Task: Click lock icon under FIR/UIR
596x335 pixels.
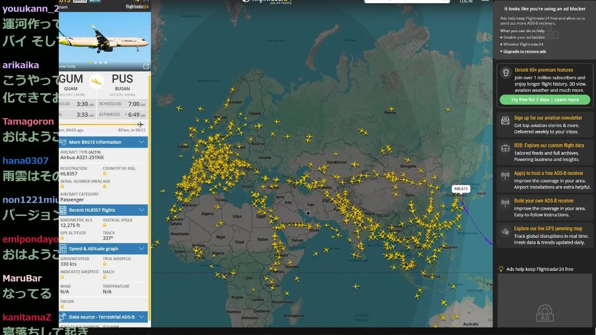Action: [x=62, y=307]
